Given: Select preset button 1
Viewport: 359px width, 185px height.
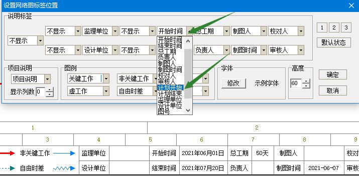Looking at the screenshot, I should click(322, 27).
